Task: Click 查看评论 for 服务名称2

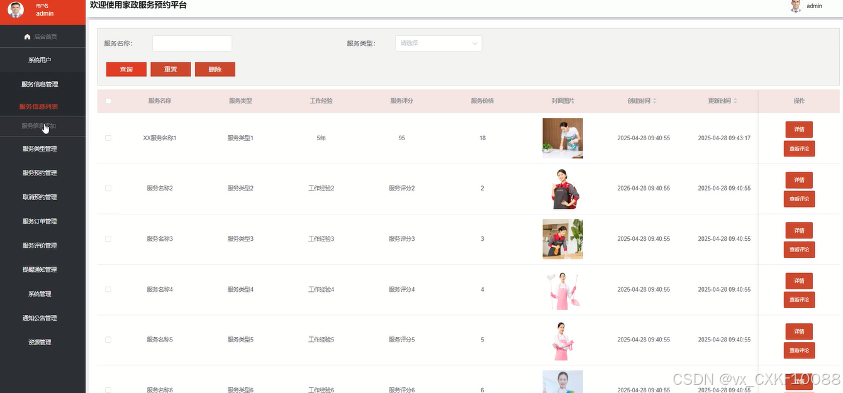Action: pyautogui.click(x=799, y=199)
